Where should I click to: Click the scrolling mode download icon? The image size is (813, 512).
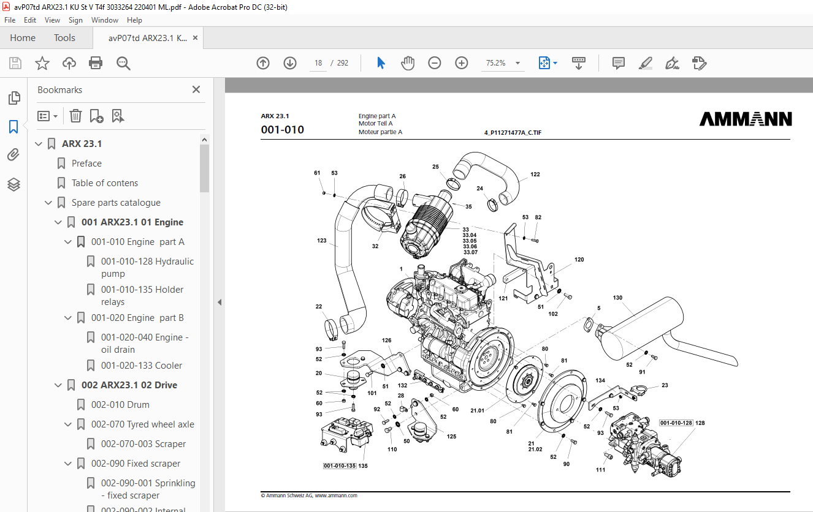tap(579, 63)
